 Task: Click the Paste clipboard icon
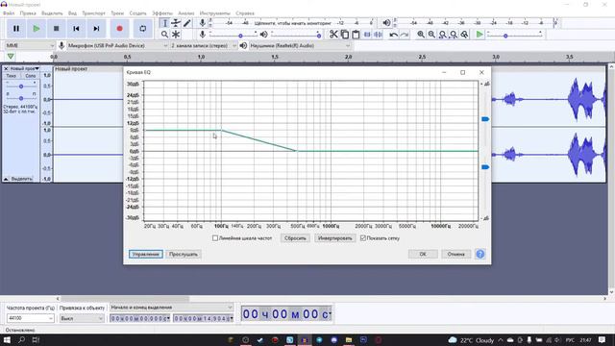tap(356, 35)
